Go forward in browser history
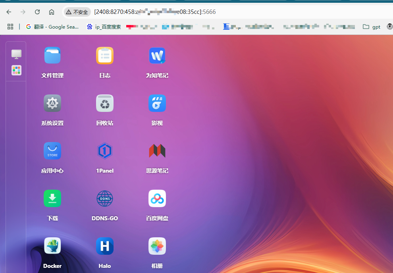The height and width of the screenshot is (273, 393). (23, 12)
